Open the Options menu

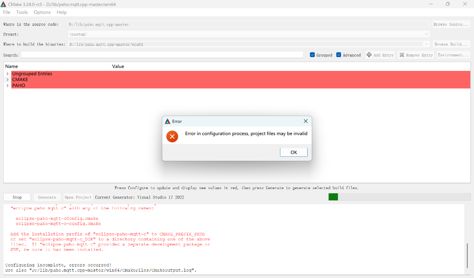pyautogui.click(x=42, y=12)
